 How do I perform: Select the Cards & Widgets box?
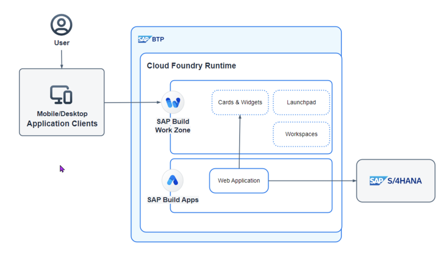(240, 102)
